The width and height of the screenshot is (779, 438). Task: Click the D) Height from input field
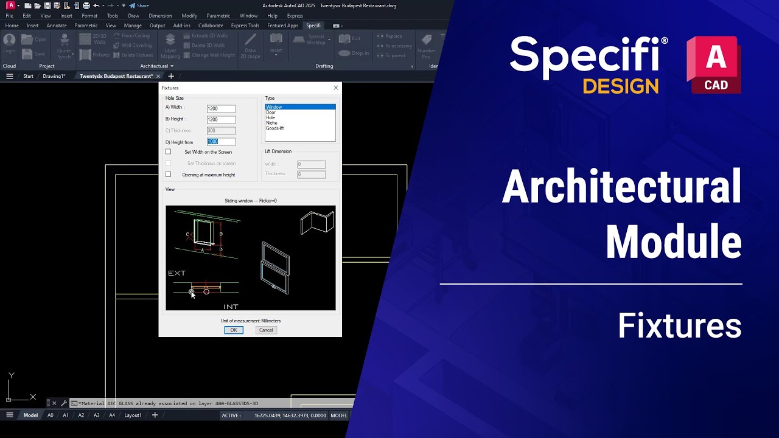pyautogui.click(x=221, y=142)
